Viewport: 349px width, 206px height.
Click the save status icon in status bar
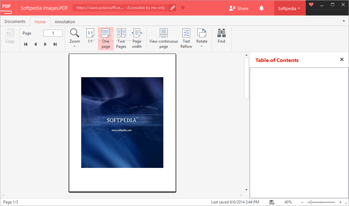coord(272,202)
